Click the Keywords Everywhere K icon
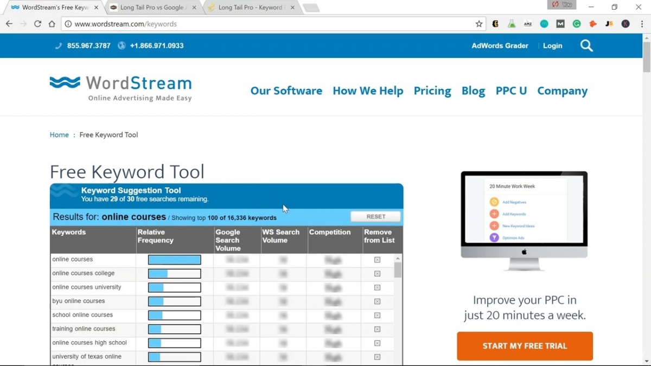The height and width of the screenshot is (366, 651). (625, 24)
